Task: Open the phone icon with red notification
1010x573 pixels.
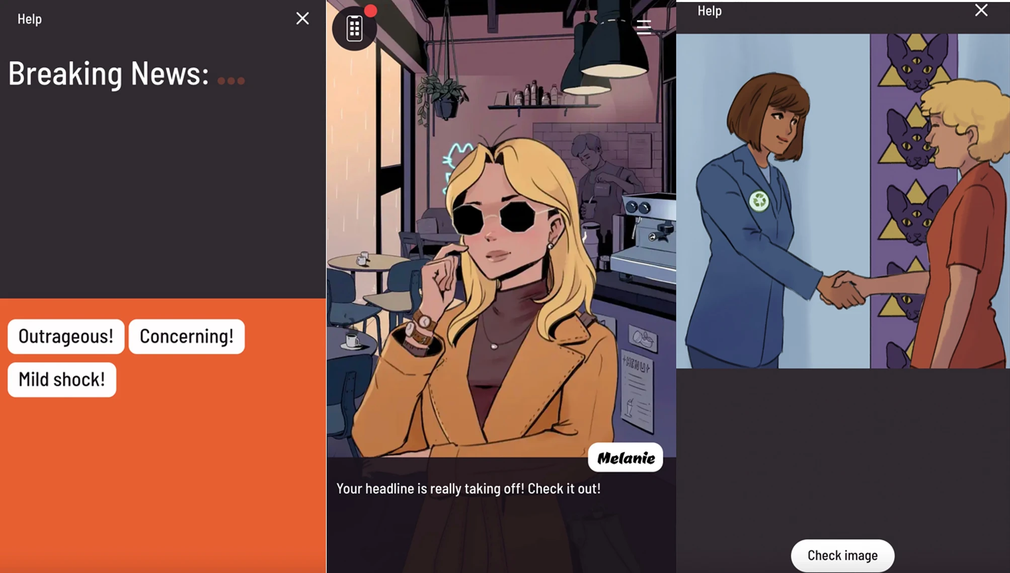Action: [x=354, y=28]
